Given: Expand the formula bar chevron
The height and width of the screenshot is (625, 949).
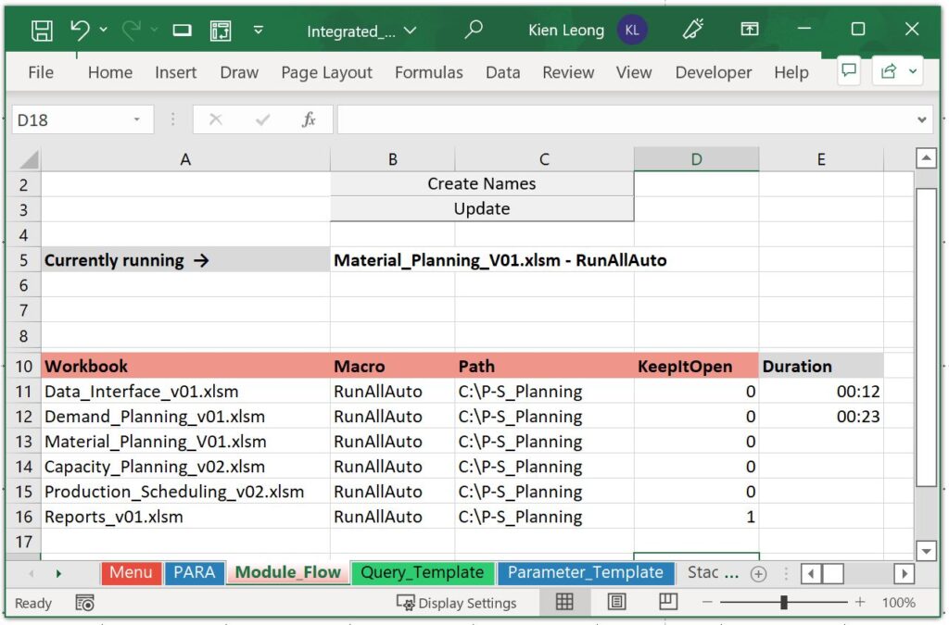Looking at the screenshot, I should (x=922, y=119).
